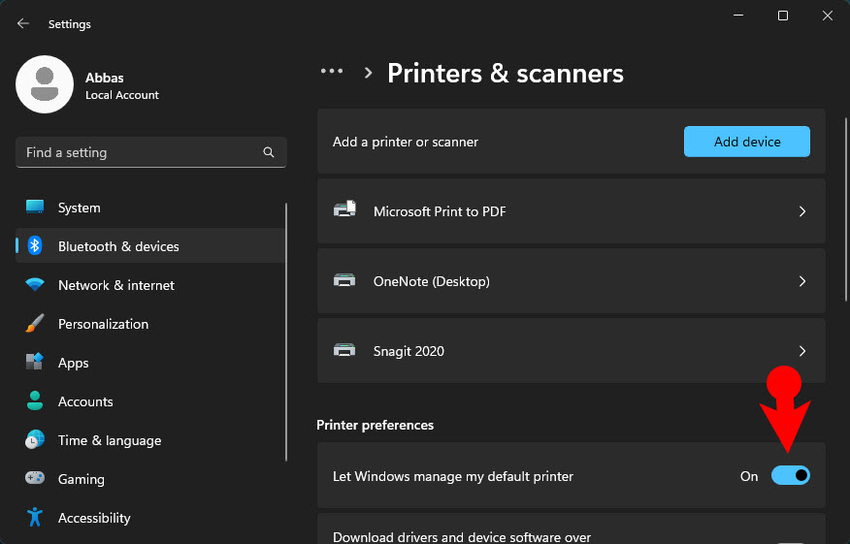Click the Time & language clock icon
Image resolution: width=850 pixels, height=544 pixels.
coord(35,440)
